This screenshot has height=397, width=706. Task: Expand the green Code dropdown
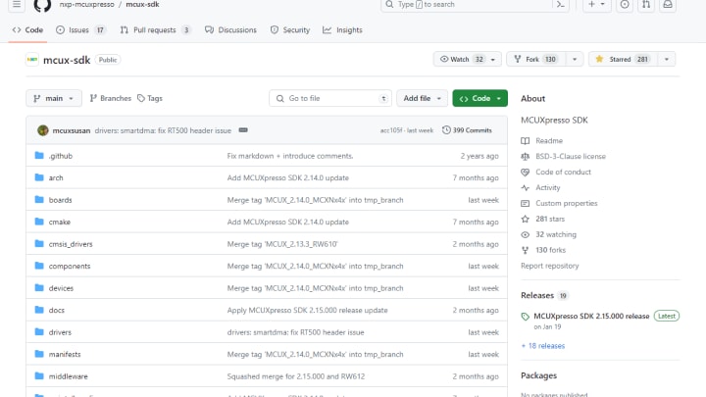[x=479, y=98]
